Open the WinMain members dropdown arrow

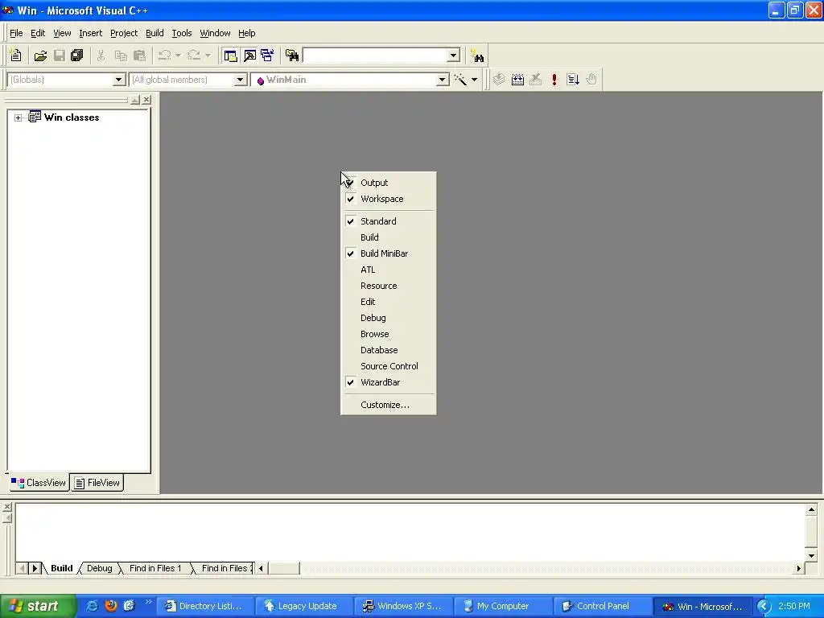443,80
